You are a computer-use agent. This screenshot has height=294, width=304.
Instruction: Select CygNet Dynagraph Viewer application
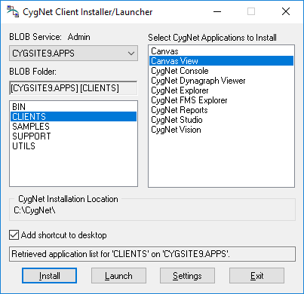tap(221, 81)
